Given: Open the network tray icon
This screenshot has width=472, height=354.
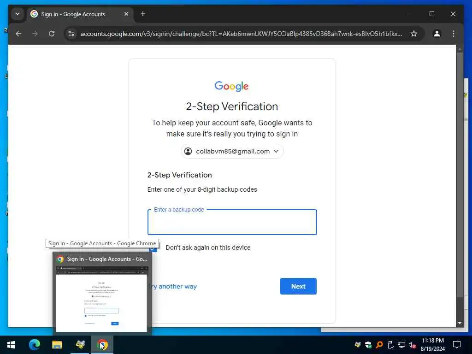Looking at the screenshot, I should point(401,345).
